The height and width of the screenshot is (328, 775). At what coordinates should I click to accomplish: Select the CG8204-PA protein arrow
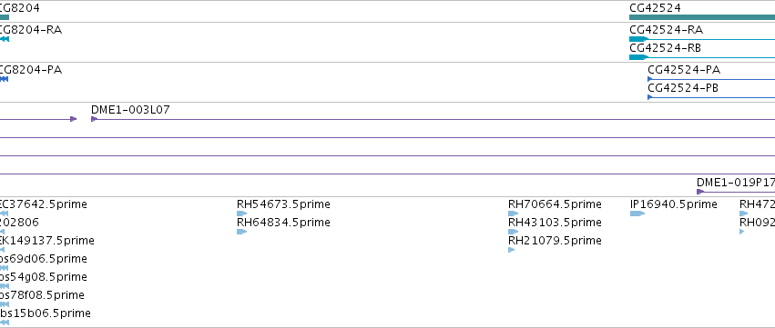tap(4, 79)
